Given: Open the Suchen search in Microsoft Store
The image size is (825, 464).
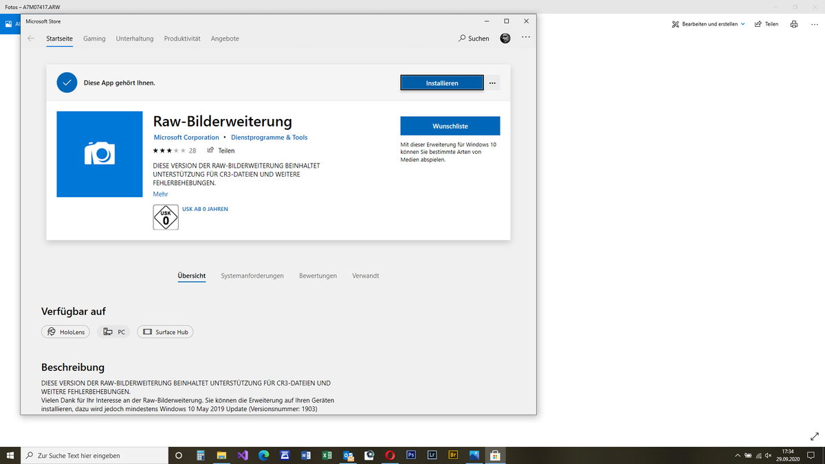Looking at the screenshot, I should (473, 38).
